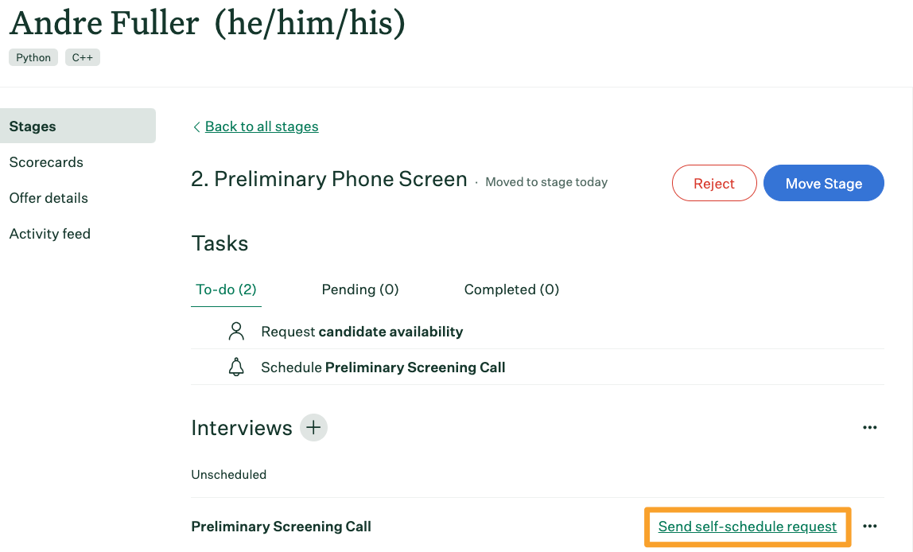The image size is (913, 552).
Task: Switch to the Completed (0) tab
Action: (511, 290)
